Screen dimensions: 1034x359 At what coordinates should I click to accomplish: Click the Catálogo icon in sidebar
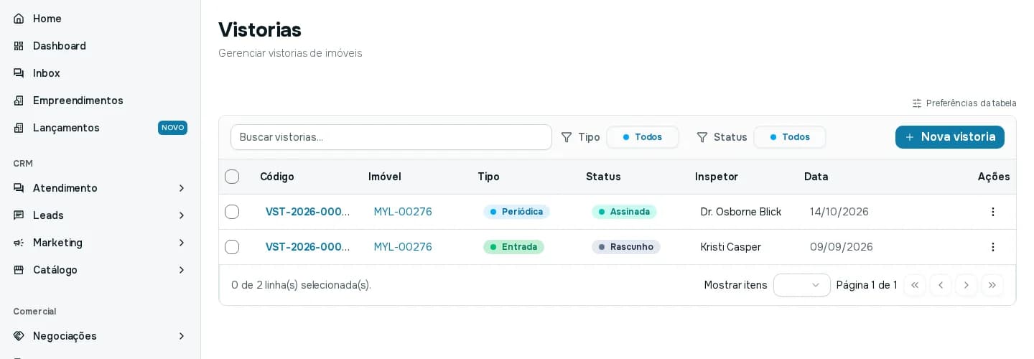coord(19,270)
